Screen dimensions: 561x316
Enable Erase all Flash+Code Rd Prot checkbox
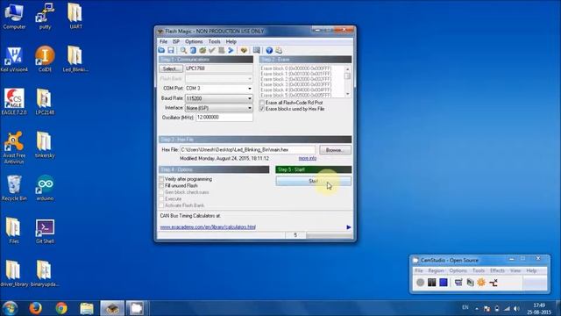pyautogui.click(x=261, y=103)
